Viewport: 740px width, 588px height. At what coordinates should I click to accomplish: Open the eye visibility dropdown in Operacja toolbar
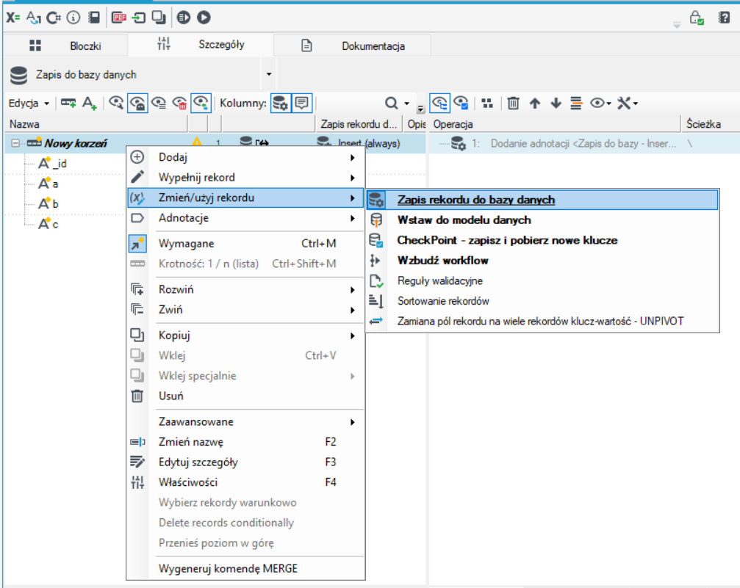pos(600,103)
